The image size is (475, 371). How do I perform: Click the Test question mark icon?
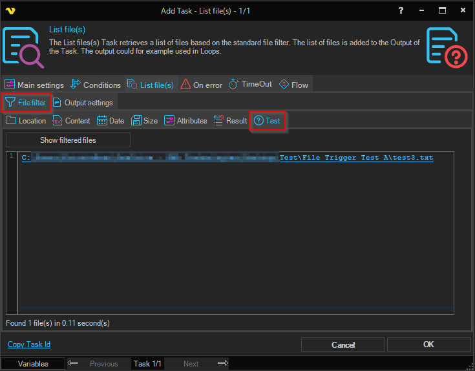pos(259,120)
